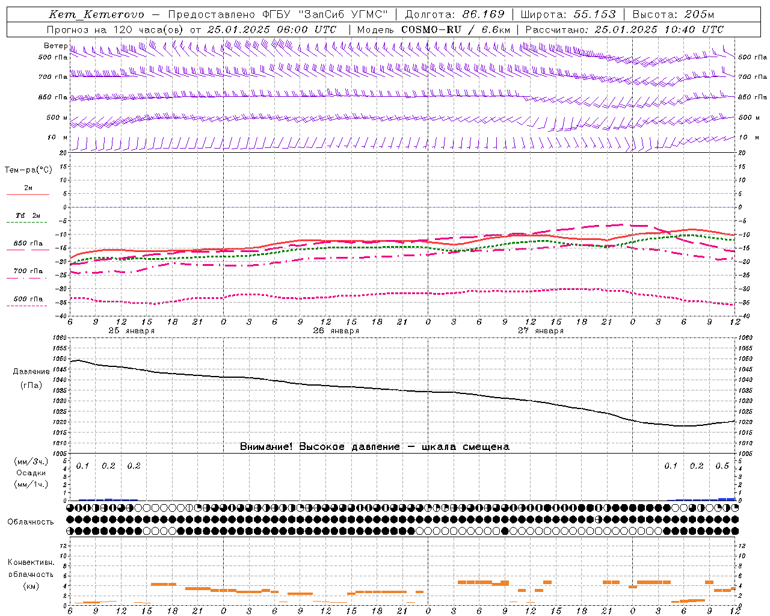Screen dimensions: 770x616
Task: Click the 'Долгота: 86.169' longitude value
Action: [x=455, y=14]
